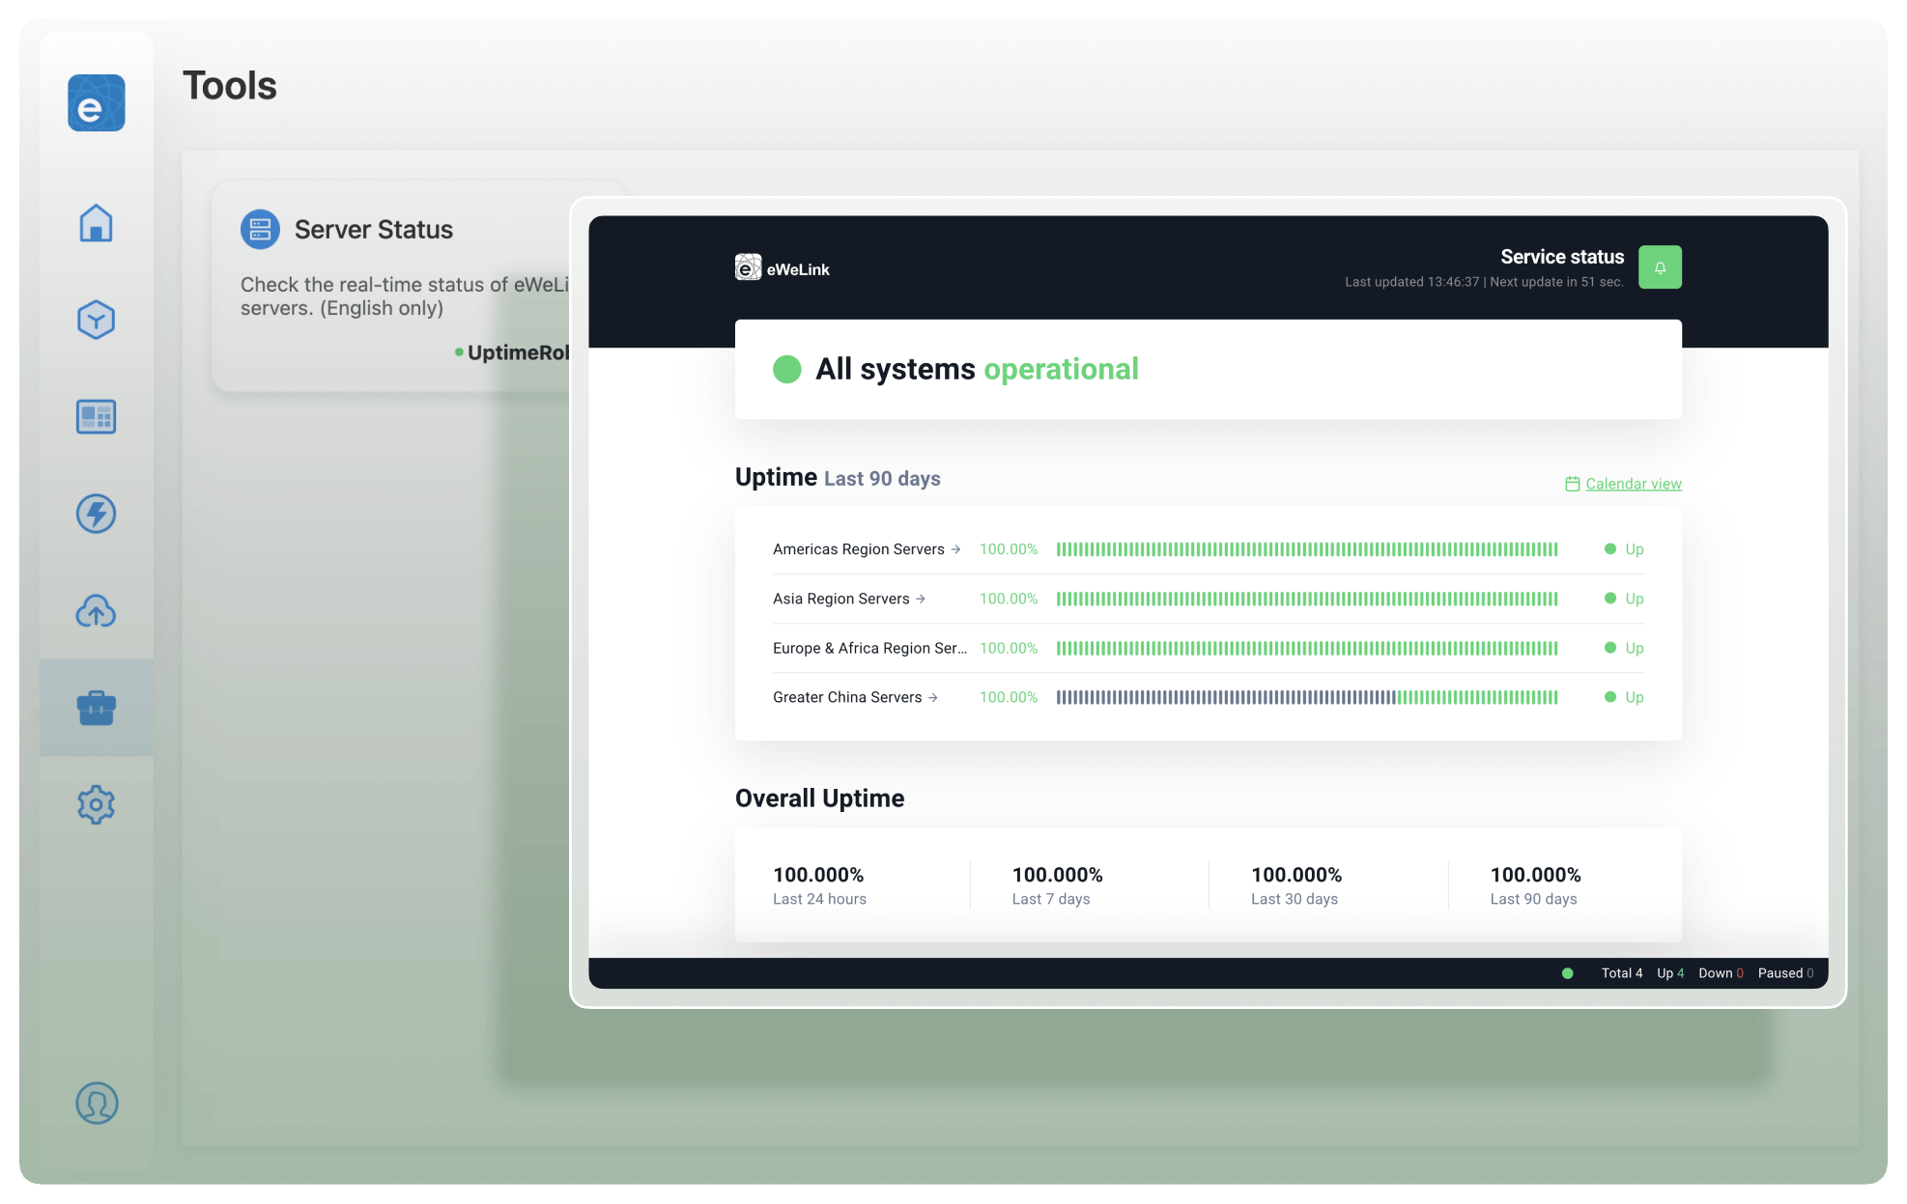Expand Greater China Servers details arrow
Viewport: 1907px width, 1204px height.
[x=933, y=697]
